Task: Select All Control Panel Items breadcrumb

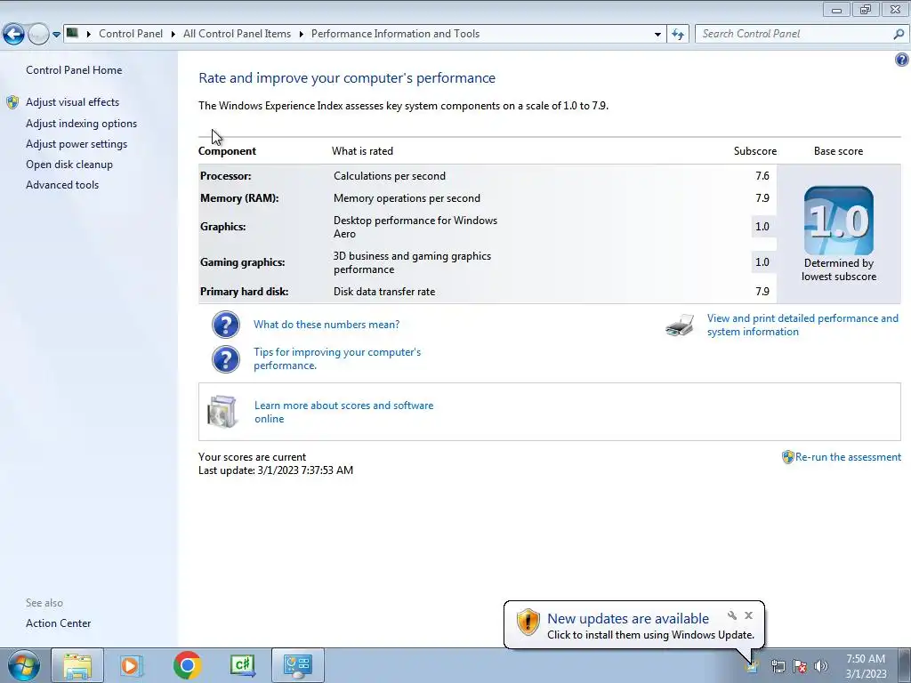Action: coord(237,34)
